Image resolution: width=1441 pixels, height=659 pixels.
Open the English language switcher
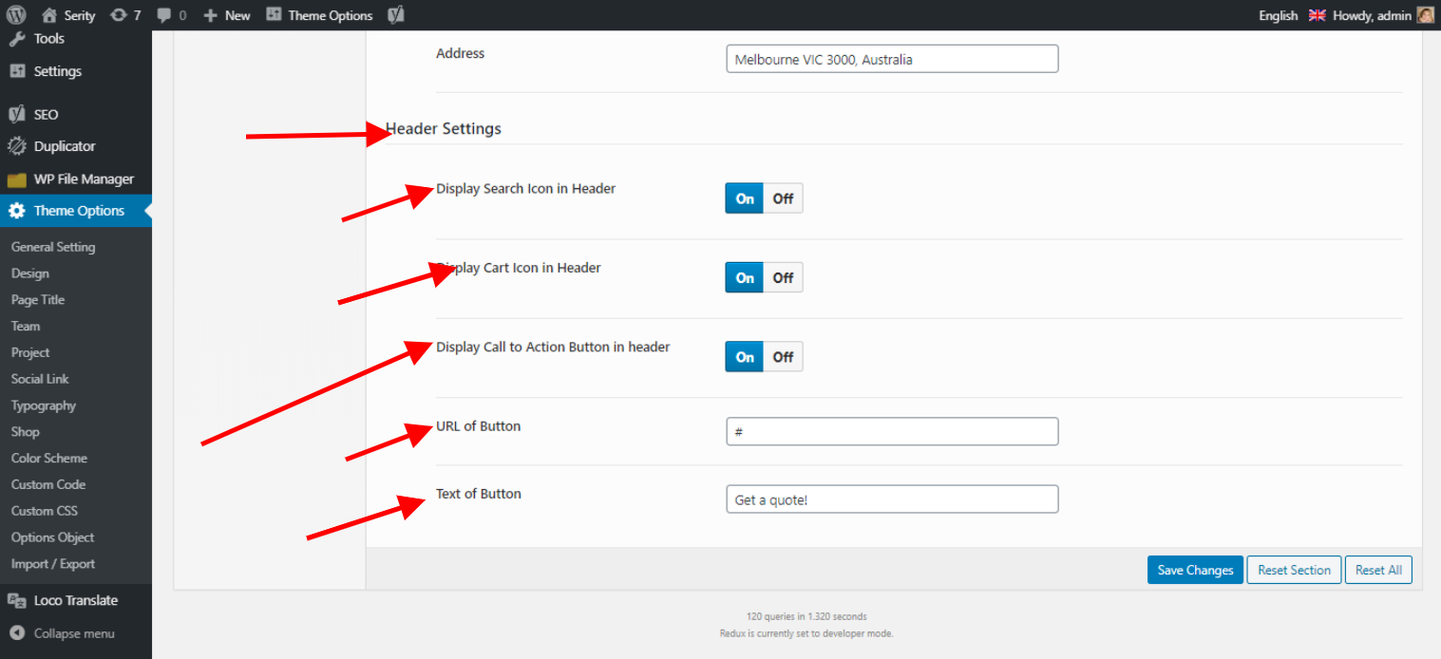coord(1278,15)
